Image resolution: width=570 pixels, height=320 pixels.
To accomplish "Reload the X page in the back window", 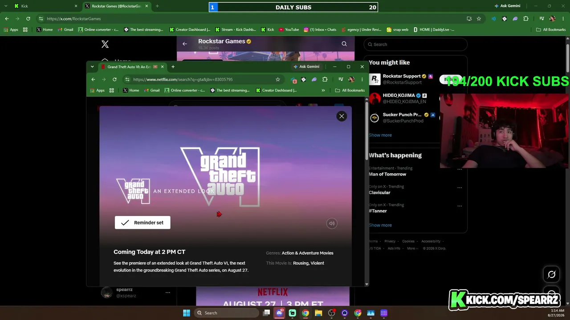I will point(28,19).
